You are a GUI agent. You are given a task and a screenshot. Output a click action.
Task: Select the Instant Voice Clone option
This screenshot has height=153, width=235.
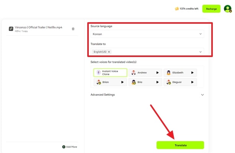[110, 73]
